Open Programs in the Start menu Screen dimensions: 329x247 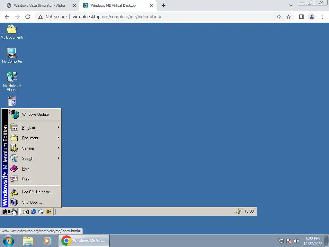35,127
